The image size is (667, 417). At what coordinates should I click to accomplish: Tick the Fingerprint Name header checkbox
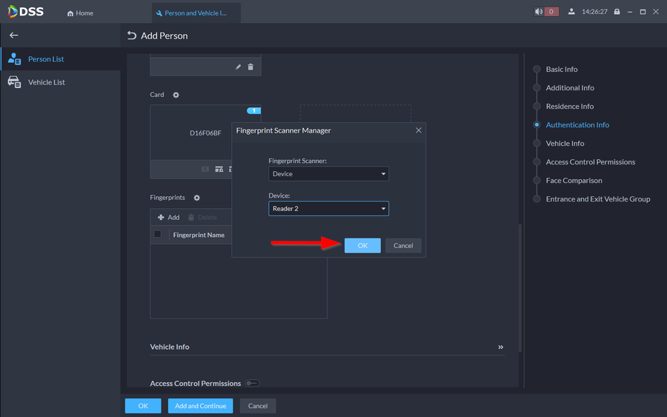pyautogui.click(x=157, y=235)
